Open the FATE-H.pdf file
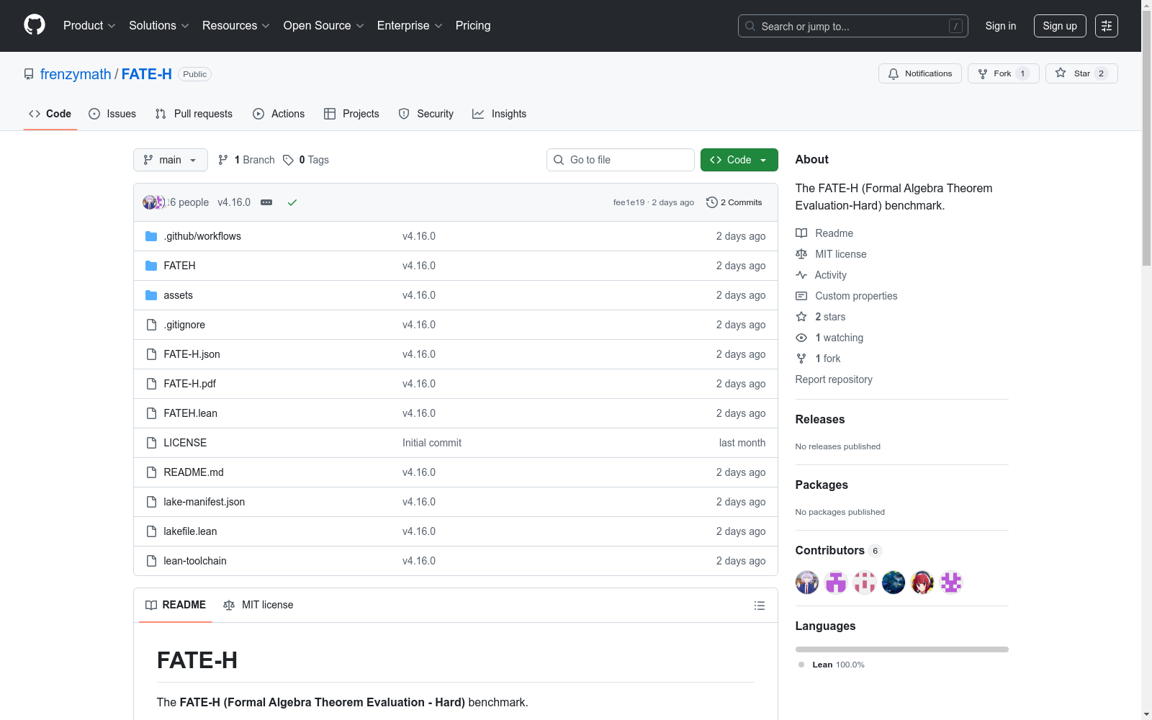The height and width of the screenshot is (720, 1152). tap(189, 384)
